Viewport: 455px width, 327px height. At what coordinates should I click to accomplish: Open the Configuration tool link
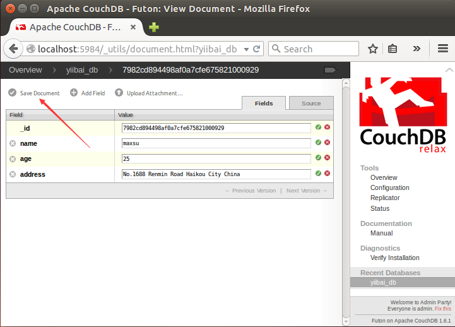pyautogui.click(x=389, y=187)
